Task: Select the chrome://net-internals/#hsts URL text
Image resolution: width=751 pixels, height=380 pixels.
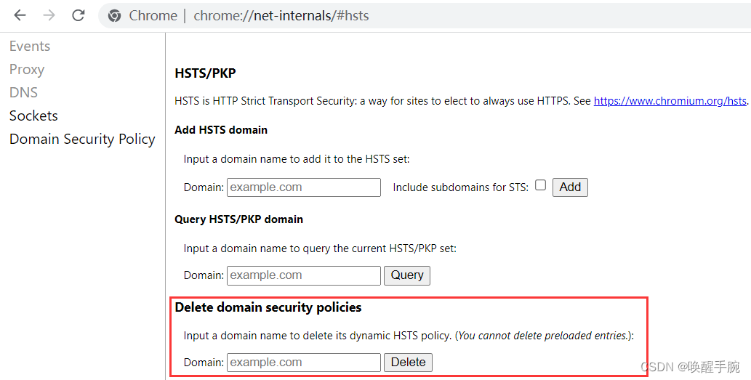Action: (x=281, y=16)
